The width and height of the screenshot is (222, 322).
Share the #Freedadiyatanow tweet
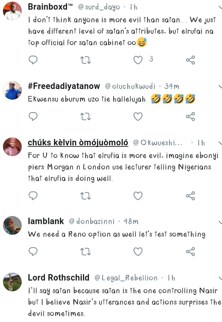pyautogui.click(x=190, y=117)
